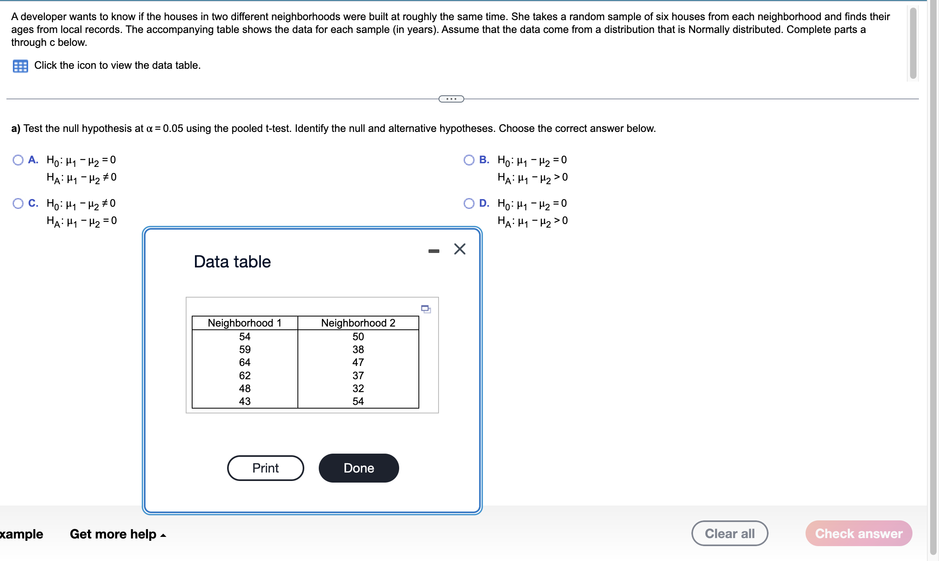Viewport: 939px width, 561px height.
Task: Select hypothesis answer choice D
Action: (469, 204)
